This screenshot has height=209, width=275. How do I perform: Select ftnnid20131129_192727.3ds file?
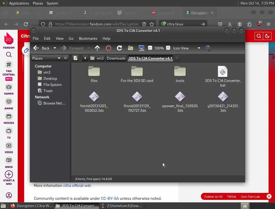(x=137, y=96)
